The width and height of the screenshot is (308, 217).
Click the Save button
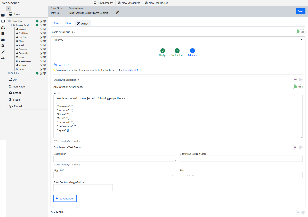[x=300, y=11]
